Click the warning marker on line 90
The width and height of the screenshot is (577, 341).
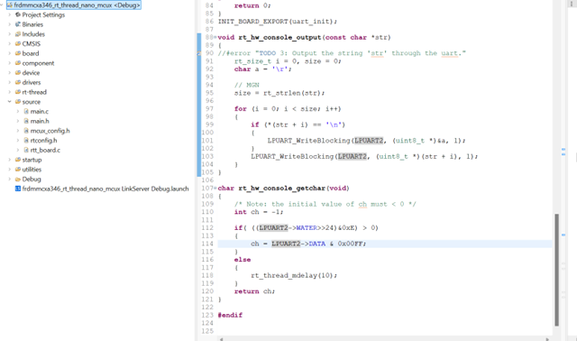[x=198, y=53]
